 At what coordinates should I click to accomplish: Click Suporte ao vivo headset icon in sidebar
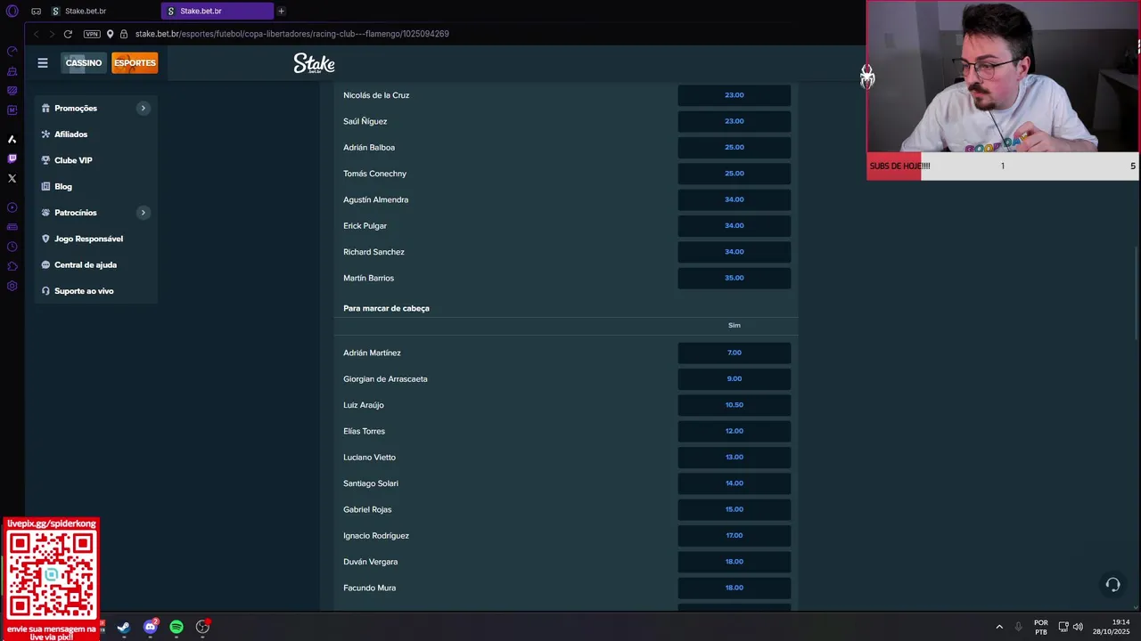(45, 291)
